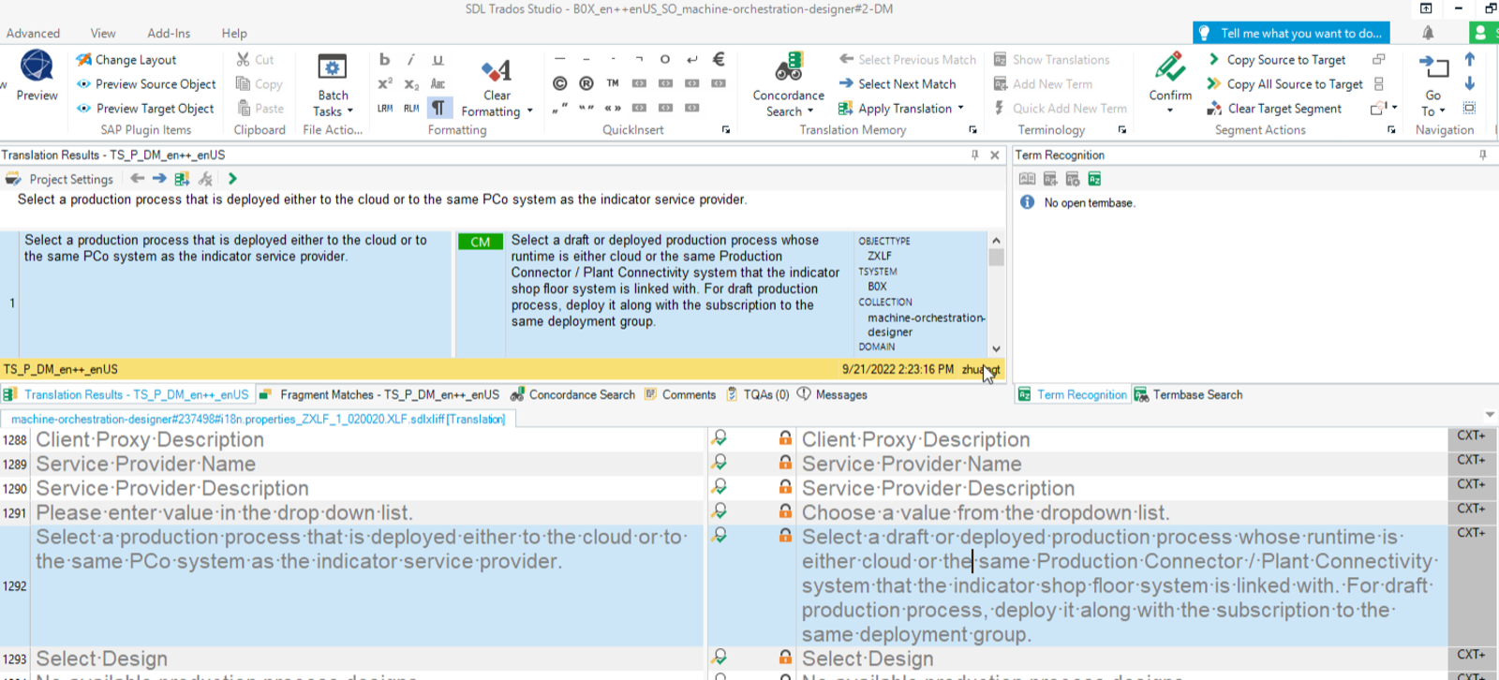The width and height of the screenshot is (1499, 680).
Task: Open the Confirm dropdown arrow
Action: [1170, 111]
